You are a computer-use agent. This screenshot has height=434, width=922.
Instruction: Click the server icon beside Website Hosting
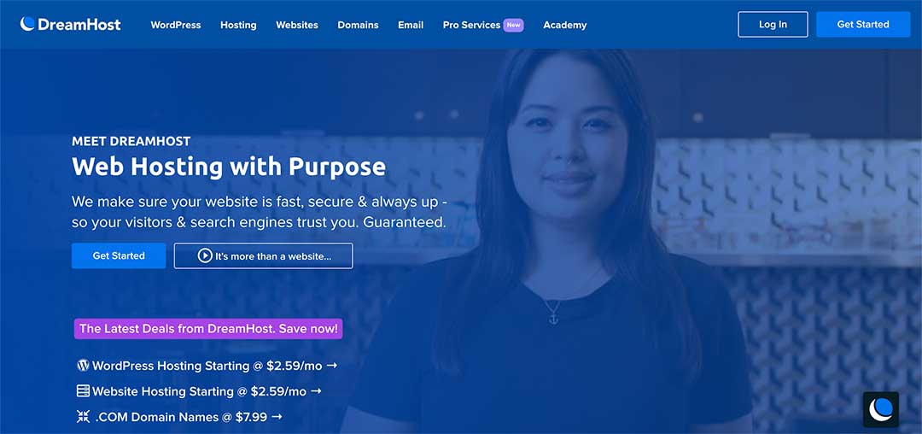click(x=83, y=391)
